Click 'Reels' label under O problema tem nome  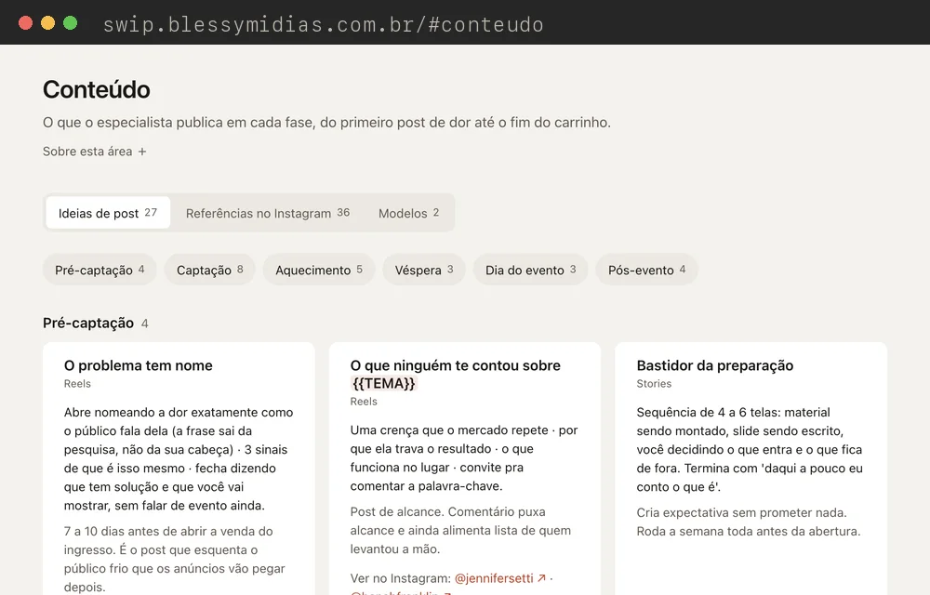[x=77, y=383]
